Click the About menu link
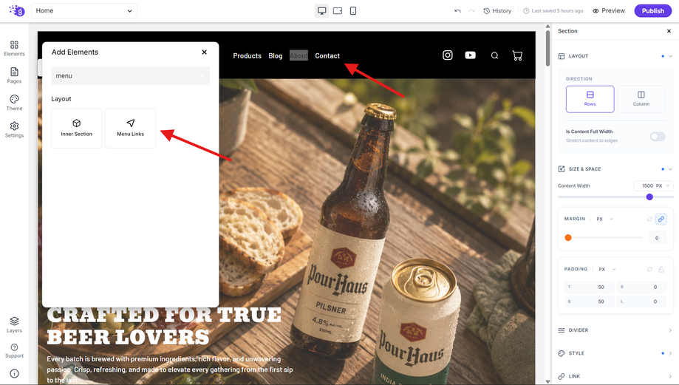 (298, 56)
